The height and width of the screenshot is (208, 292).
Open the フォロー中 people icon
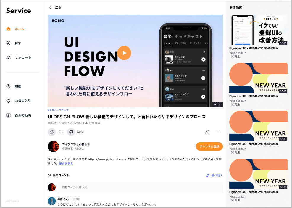pyautogui.click(x=8, y=57)
